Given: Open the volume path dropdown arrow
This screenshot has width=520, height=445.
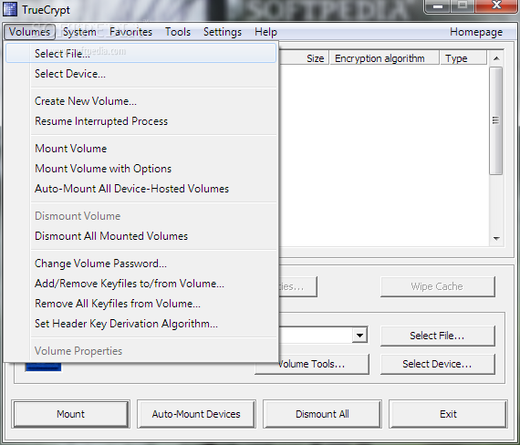Looking at the screenshot, I should pos(359,336).
